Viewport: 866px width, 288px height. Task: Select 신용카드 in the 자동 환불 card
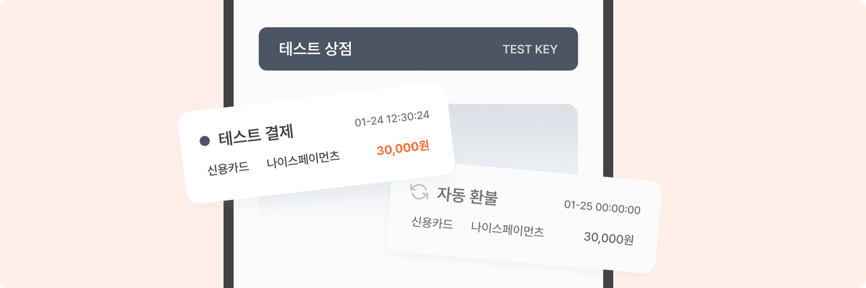coord(432,223)
